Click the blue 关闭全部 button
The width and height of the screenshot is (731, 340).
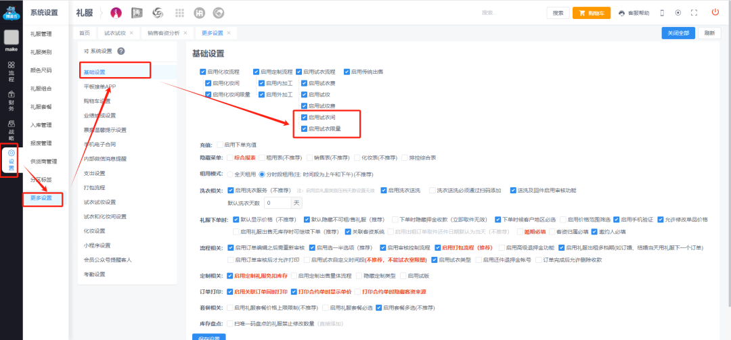[678, 33]
